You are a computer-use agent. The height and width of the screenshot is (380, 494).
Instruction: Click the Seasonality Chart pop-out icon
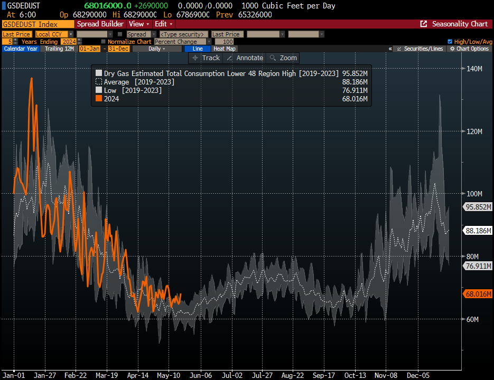click(423, 24)
